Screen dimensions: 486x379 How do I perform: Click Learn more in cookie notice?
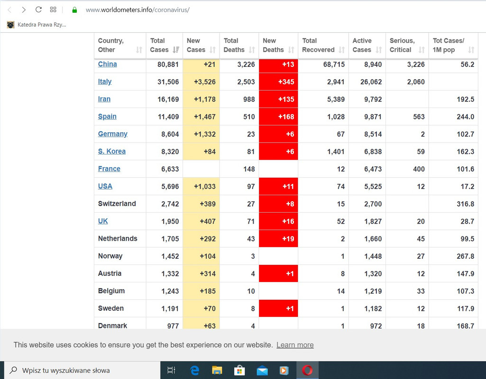(x=295, y=344)
